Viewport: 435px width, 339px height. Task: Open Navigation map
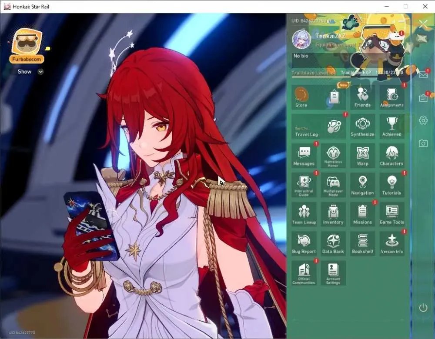362,185
